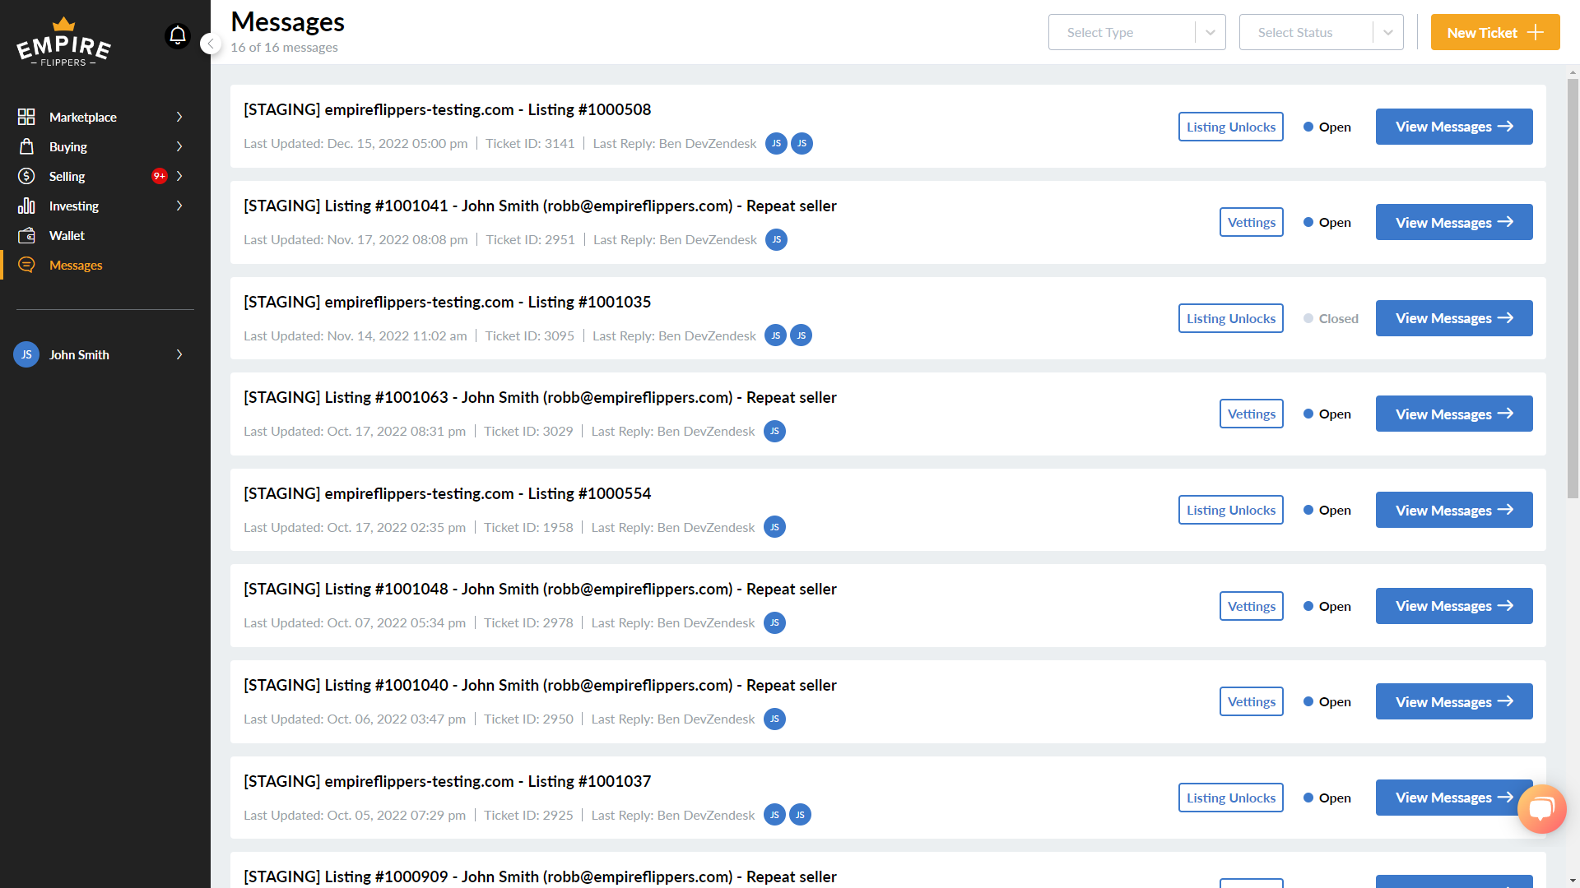Click title '[STAGING] empireflippers-testing.com - Listing #1001037'

447,781
